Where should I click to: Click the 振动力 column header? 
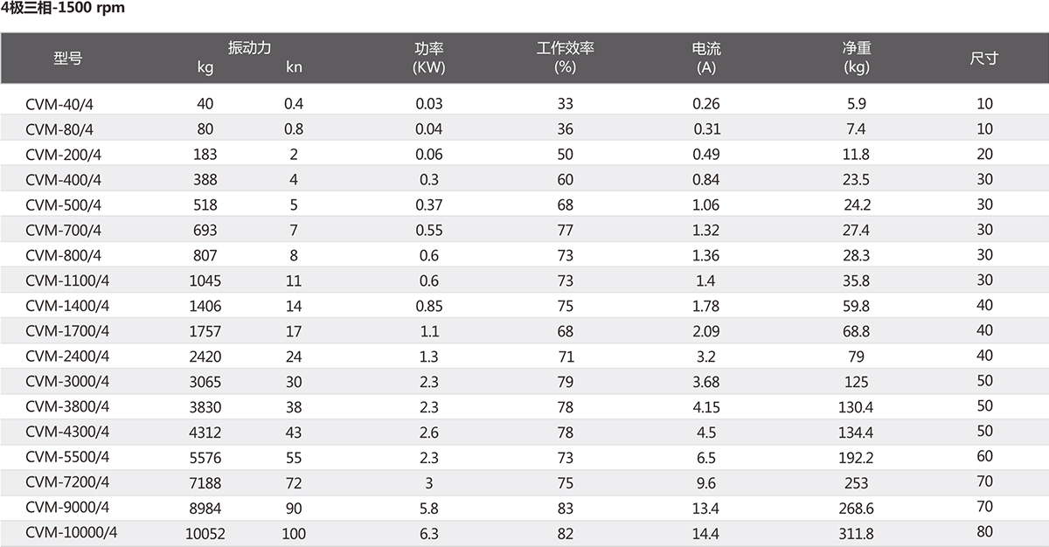(250, 48)
